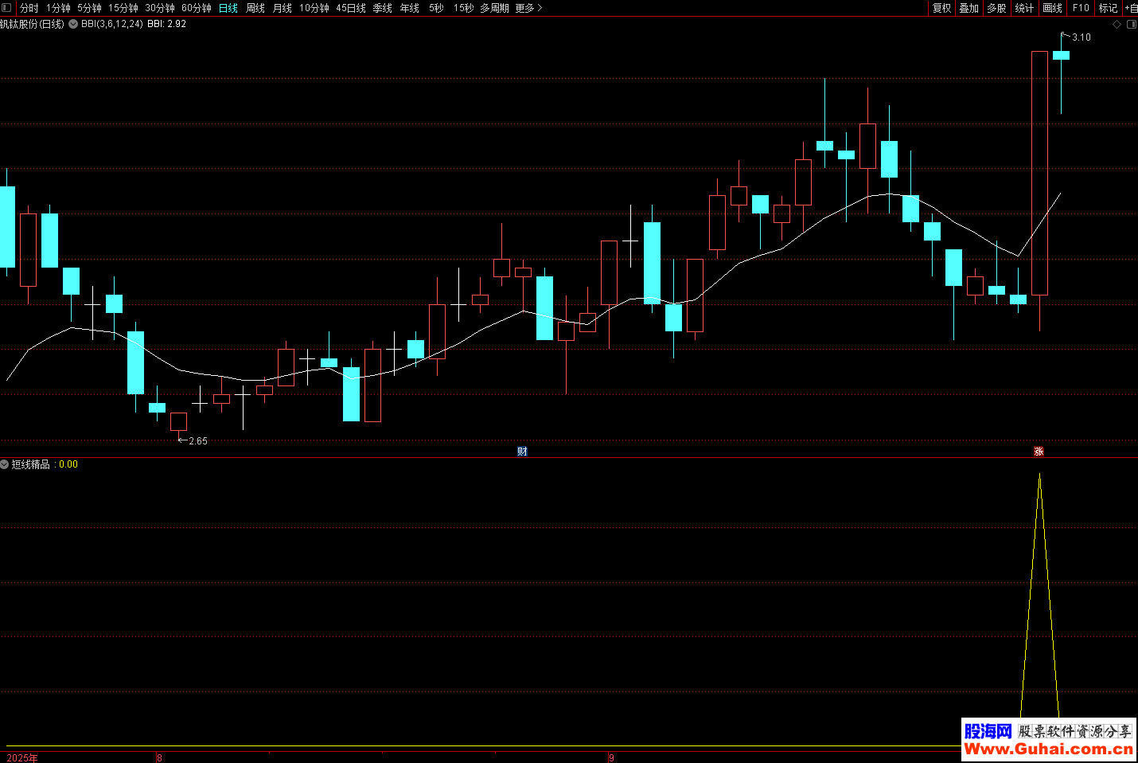This screenshot has height=763, width=1138.
Task: Click the 涨 limit-up marker icon
Action: (x=1039, y=452)
